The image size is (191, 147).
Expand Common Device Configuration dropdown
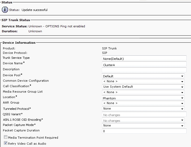point(143,81)
